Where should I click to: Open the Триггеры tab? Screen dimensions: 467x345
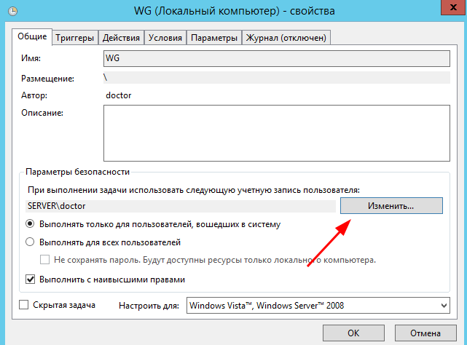(75, 38)
